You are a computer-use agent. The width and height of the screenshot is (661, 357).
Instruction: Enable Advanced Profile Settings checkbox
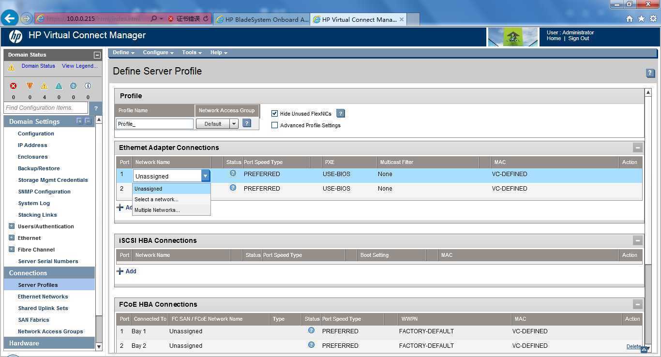click(x=275, y=125)
